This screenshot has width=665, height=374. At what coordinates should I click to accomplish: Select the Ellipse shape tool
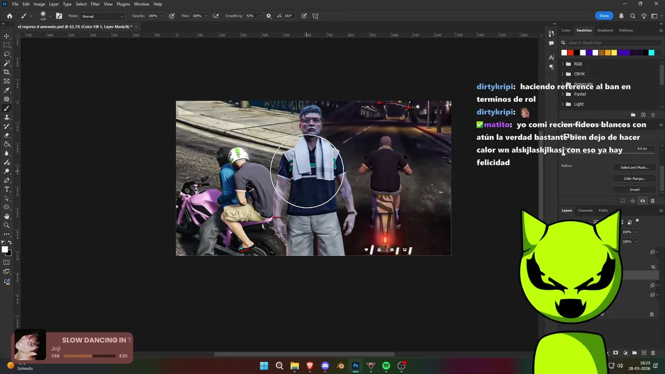point(7,207)
